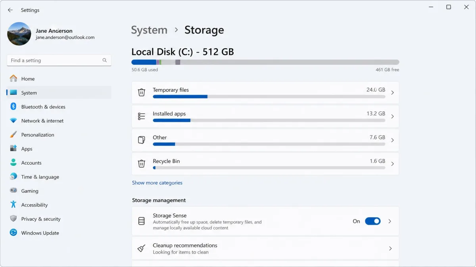Click the Bluetooth icon in sidebar
476x267 pixels.
coord(13,106)
